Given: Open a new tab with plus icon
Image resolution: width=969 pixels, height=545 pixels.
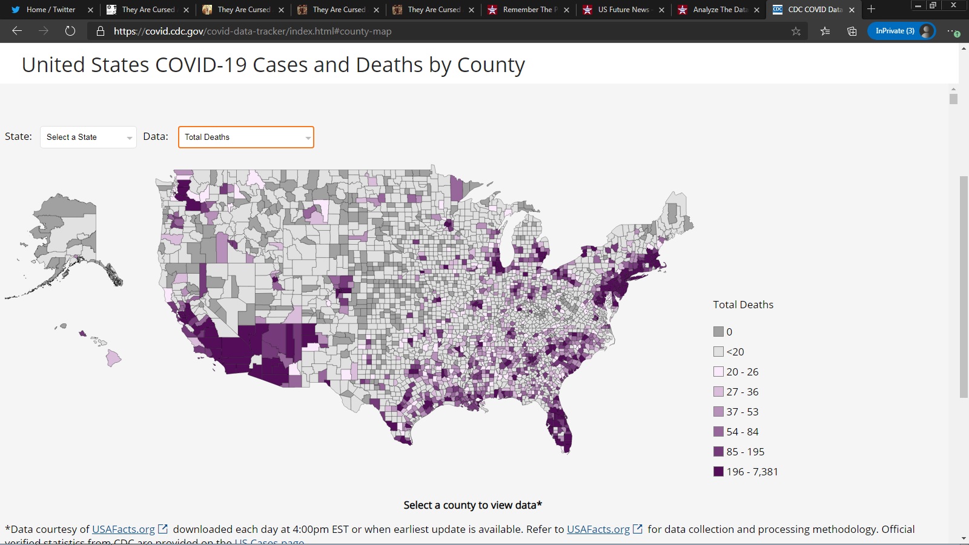Looking at the screenshot, I should click(871, 9).
